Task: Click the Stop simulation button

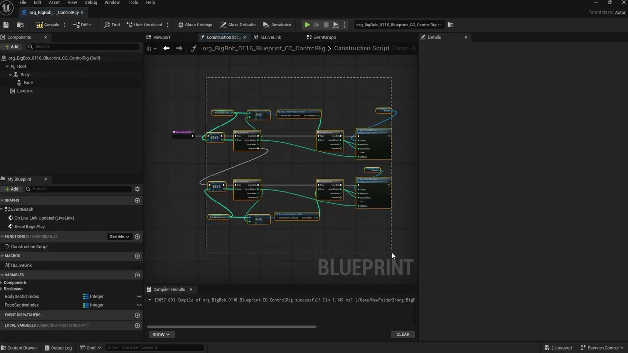Action: pos(326,25)
